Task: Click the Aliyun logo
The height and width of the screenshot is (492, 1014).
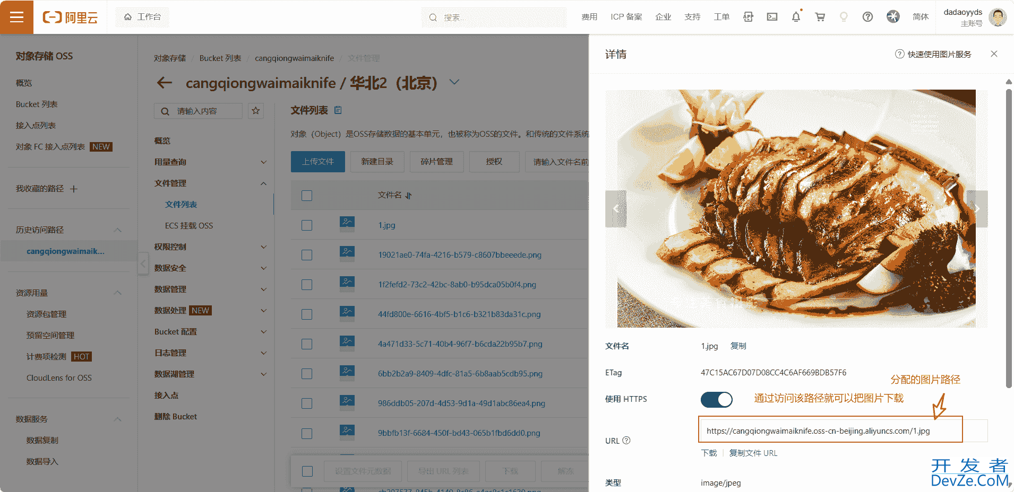Action: (70, 17)
